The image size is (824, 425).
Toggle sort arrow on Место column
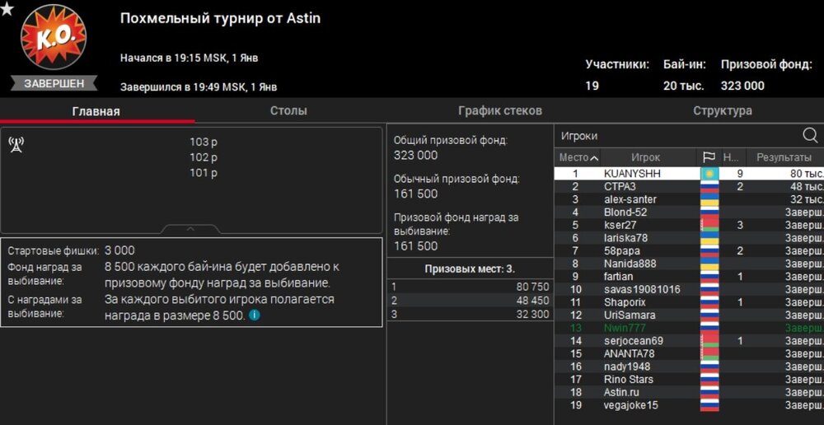coord(594,157)
